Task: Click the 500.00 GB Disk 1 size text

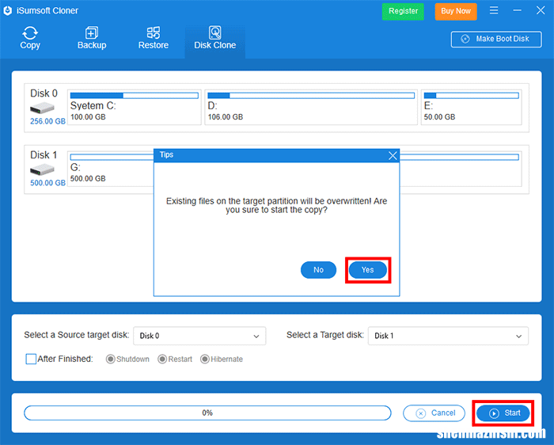Action: 47,183
